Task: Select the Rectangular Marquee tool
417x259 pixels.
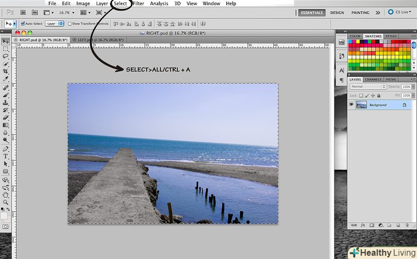Action: pyautogui.click(x=6, y=49)
